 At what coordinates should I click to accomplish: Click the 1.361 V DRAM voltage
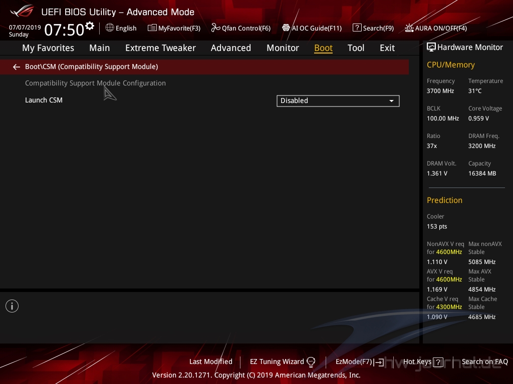[437, 173]
